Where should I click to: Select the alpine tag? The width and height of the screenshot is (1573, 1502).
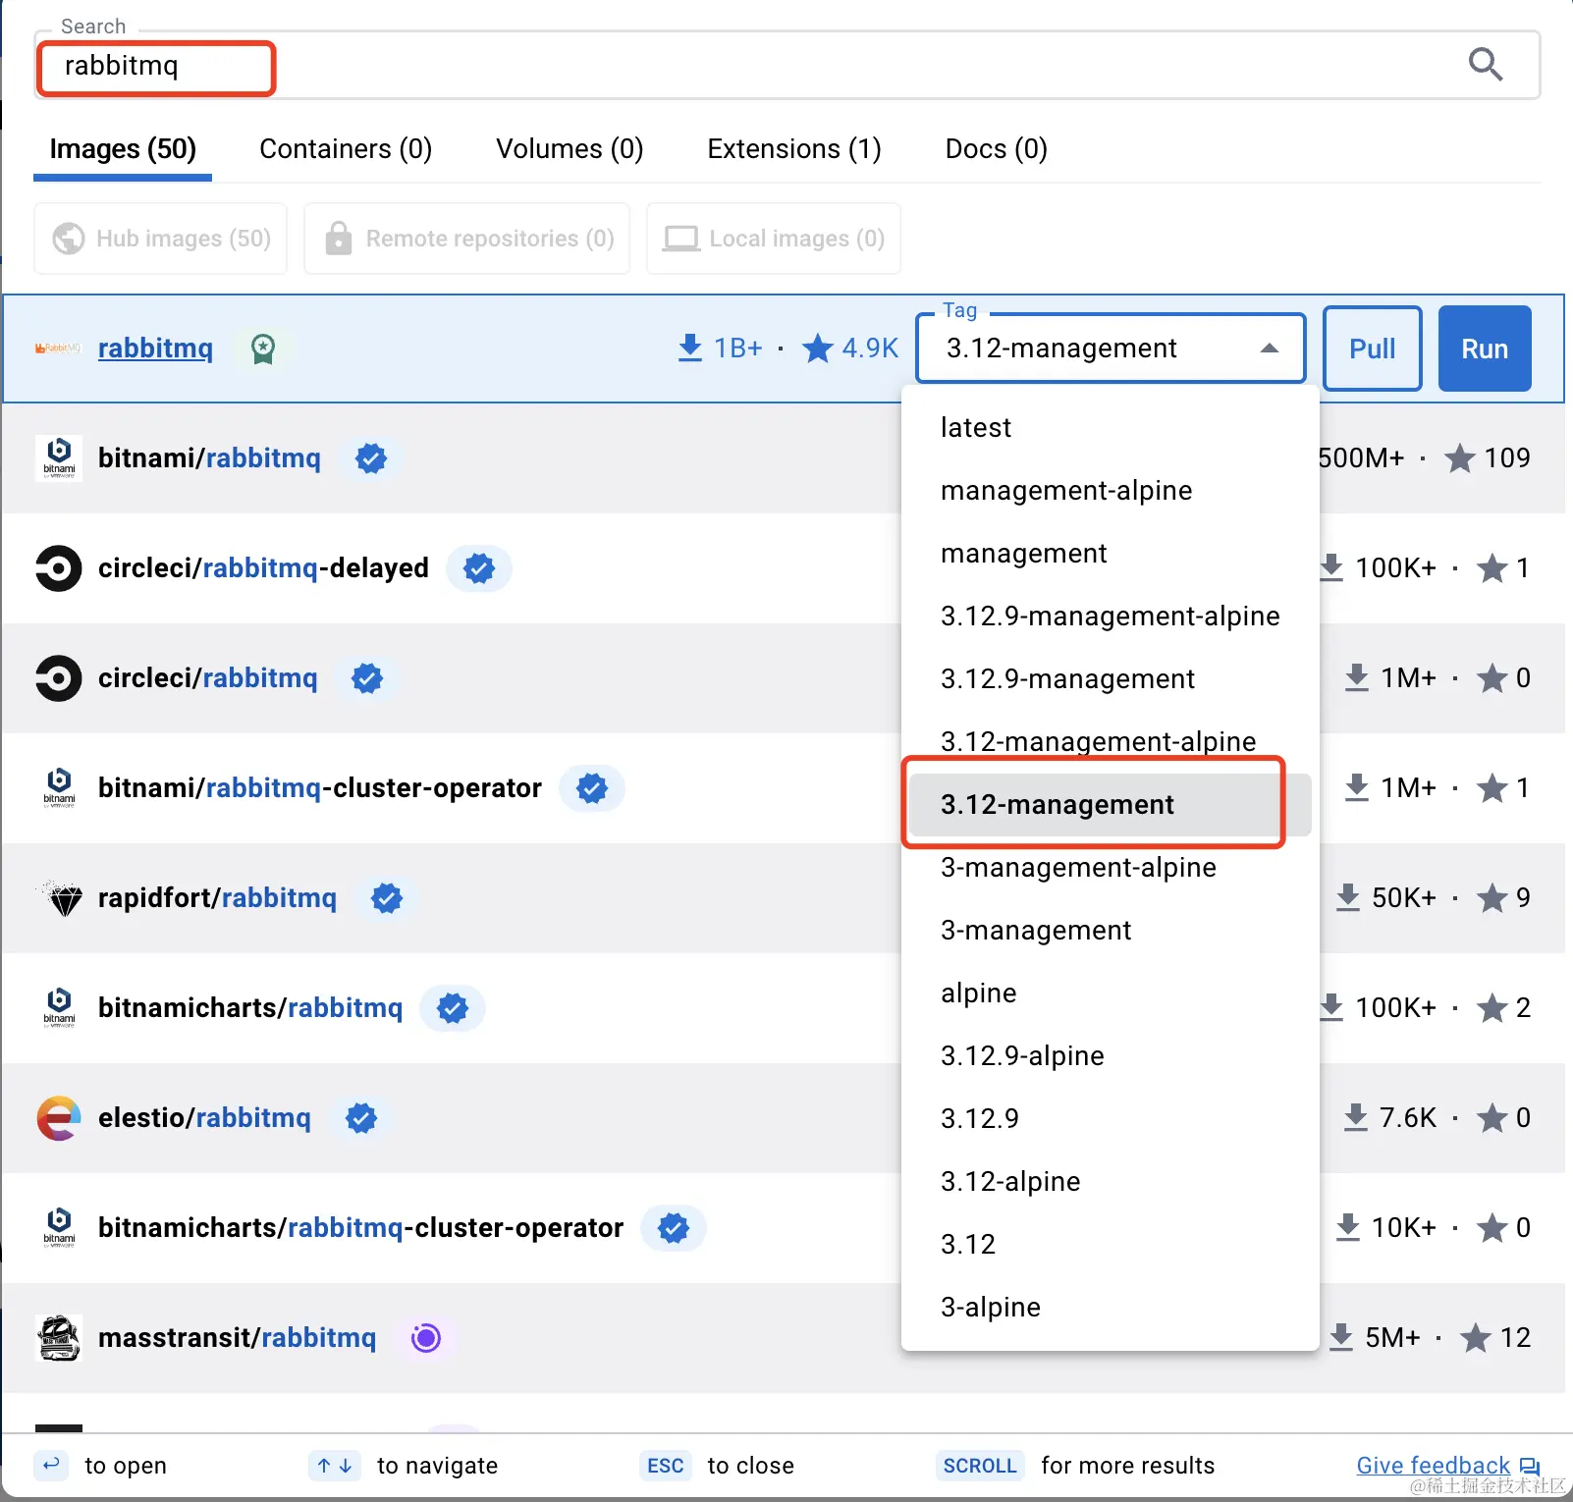coord(1111,993)
